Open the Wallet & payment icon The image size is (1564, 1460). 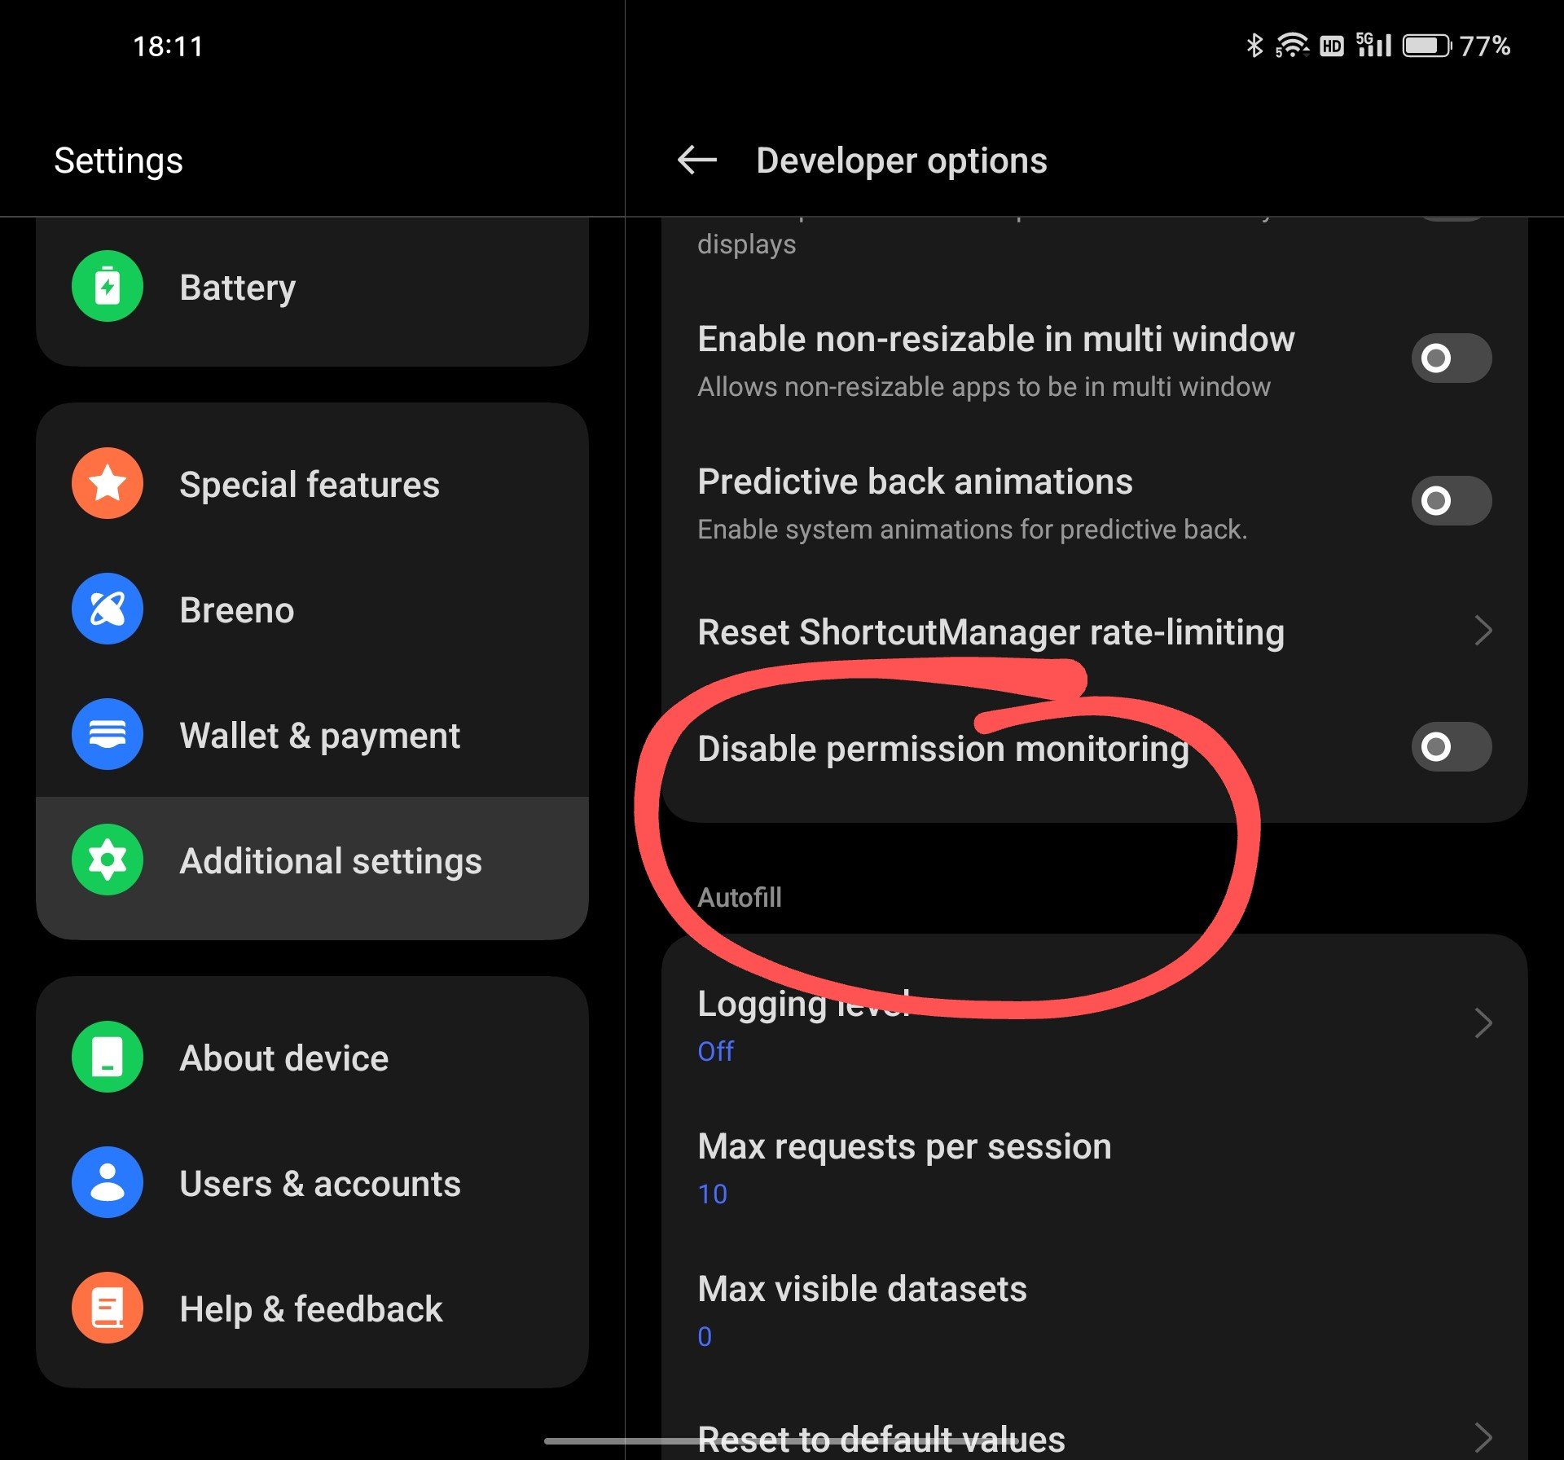click(x=108, y=734)
